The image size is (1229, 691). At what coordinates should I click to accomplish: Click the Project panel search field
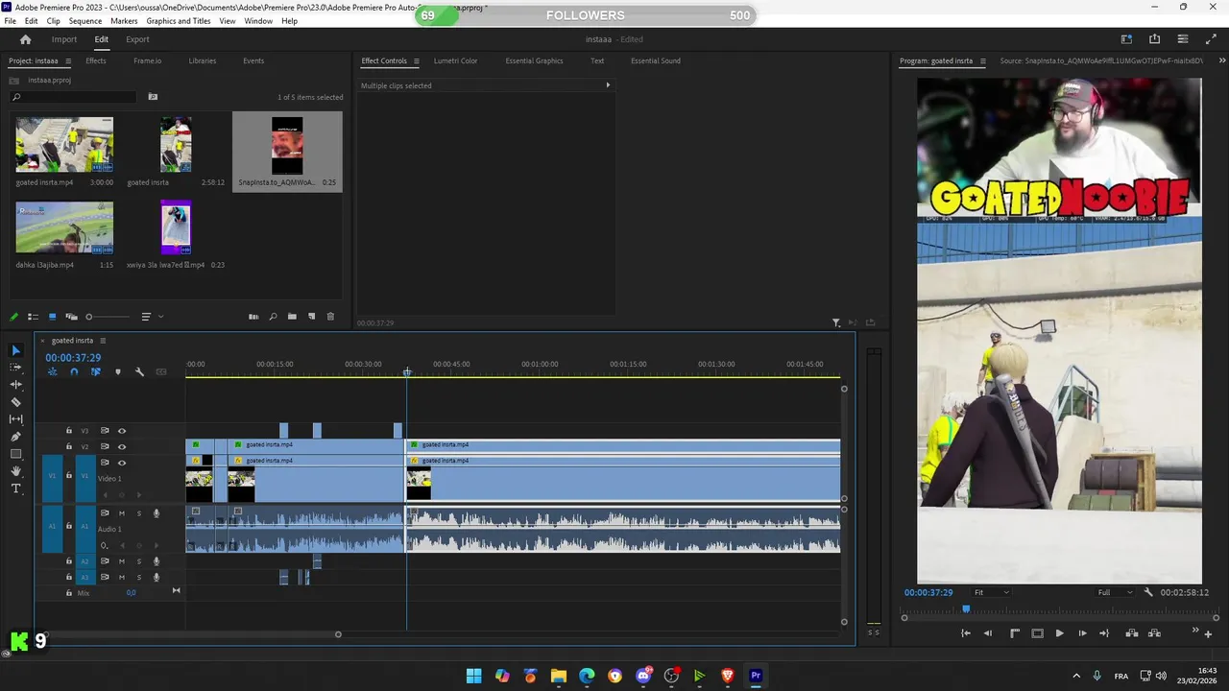coord(74,97)
